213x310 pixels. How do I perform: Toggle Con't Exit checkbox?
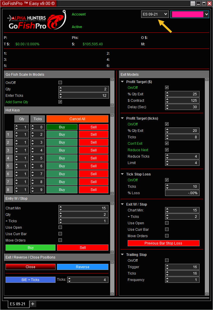pyautogui.click(x=167, y=143)
